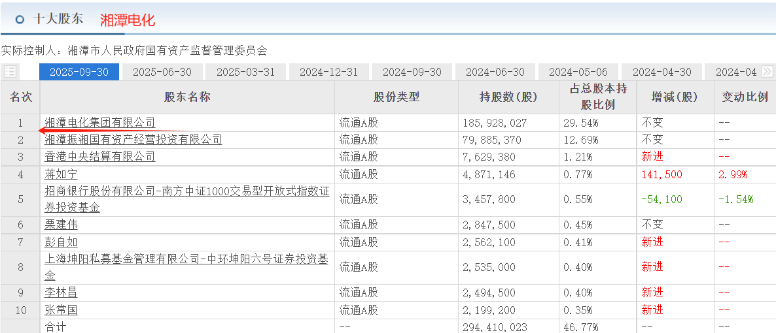Screen dimensions: 776x333
Task: Click the red 湘潭电化 title text
Action: tap(127, 20)
